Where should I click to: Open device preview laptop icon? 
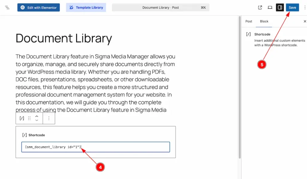[270, 7]
